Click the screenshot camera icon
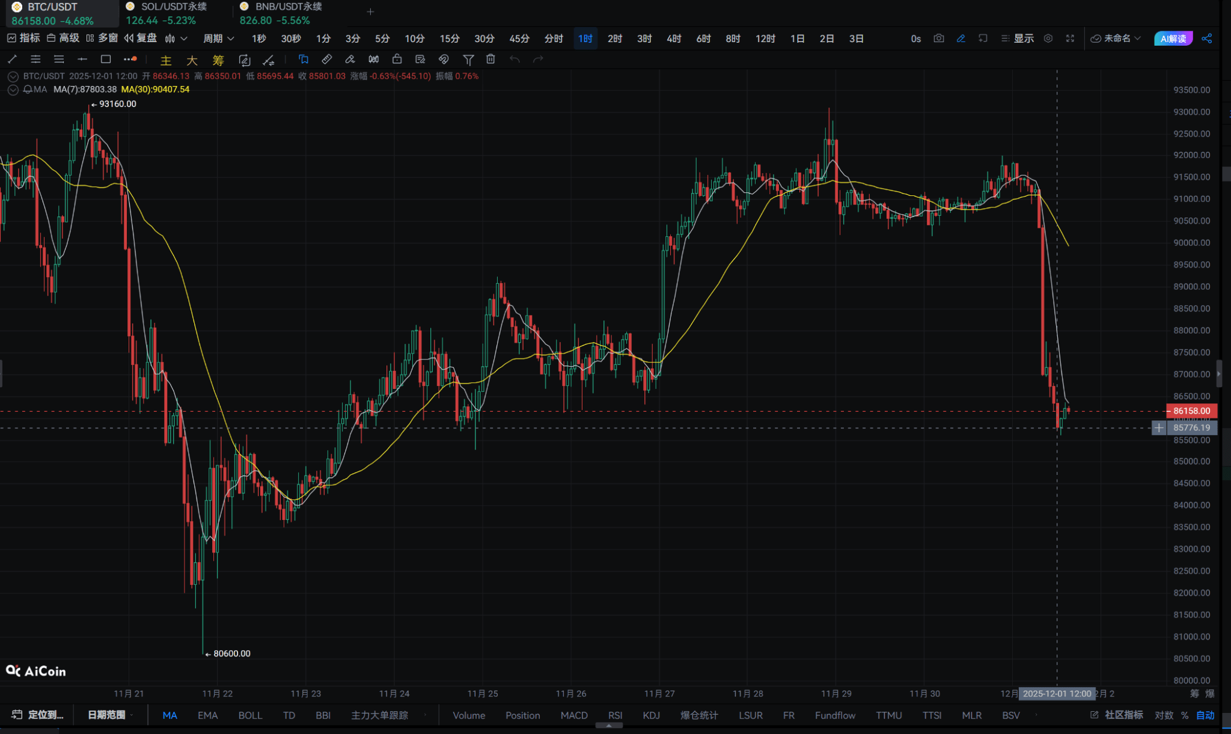Viewport: 1231px width, 734px height. pyautogui.click(x=938, y=38)
